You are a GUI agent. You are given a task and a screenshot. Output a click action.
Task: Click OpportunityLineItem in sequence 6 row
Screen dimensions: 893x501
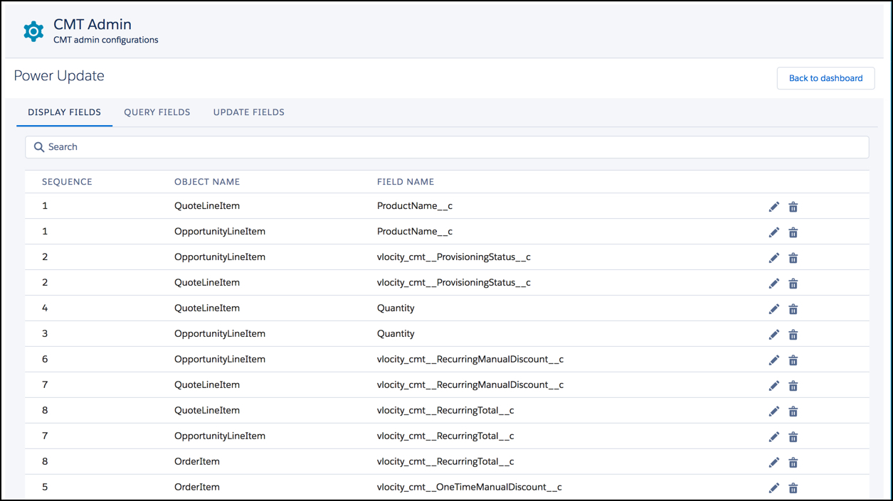point(220,360)
